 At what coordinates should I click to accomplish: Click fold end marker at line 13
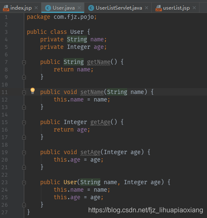[x=24, y=107]
